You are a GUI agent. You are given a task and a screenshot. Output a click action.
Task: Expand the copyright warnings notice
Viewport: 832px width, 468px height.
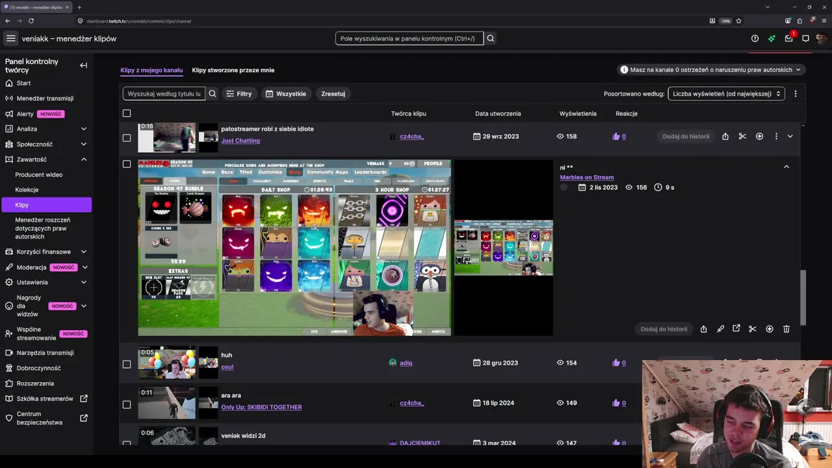point(711,70)
